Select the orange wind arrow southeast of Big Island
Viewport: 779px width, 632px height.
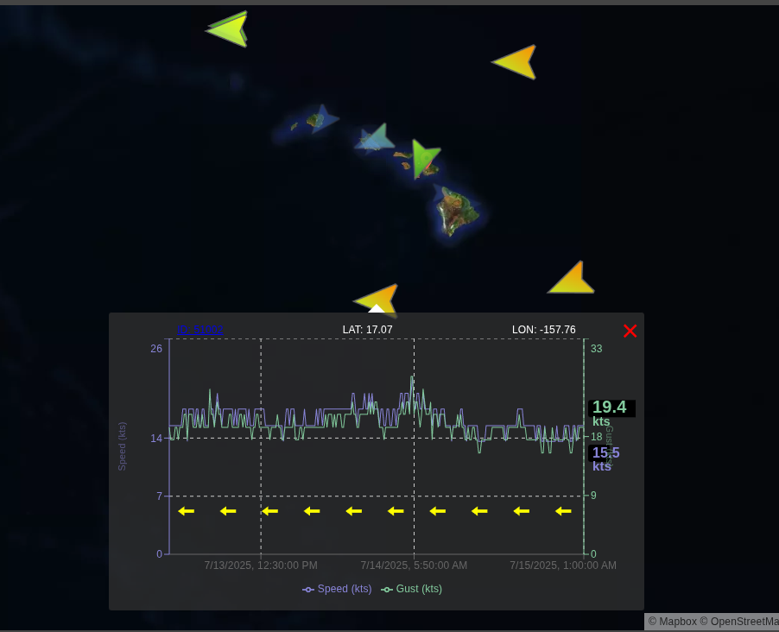[x=573, y=279]
